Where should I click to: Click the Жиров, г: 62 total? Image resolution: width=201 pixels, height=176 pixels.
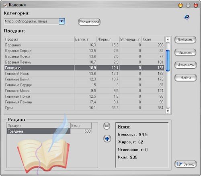coord(131,142)
